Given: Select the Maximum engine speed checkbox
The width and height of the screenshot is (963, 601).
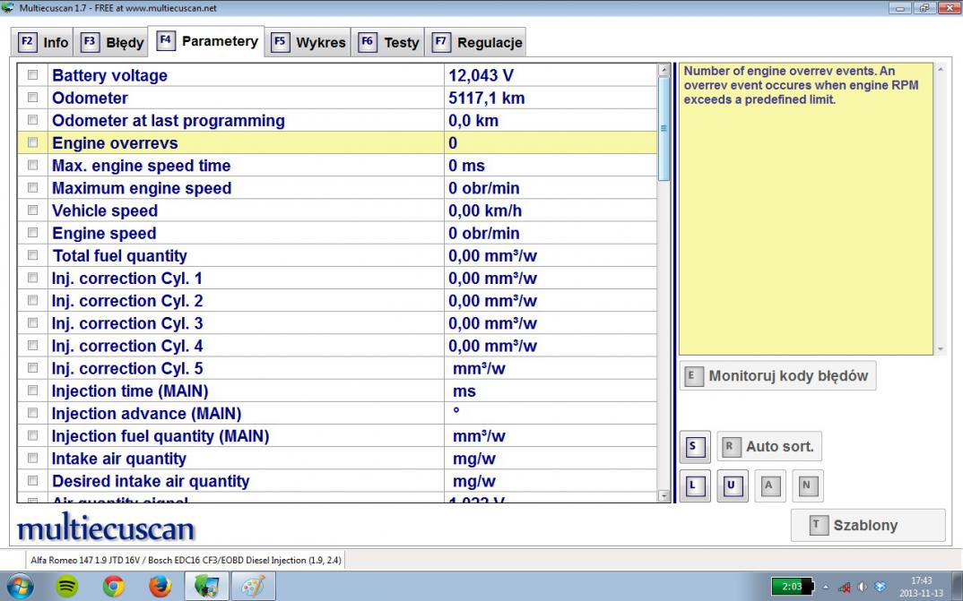Looking at the screenshot, I should click(32, 188).
